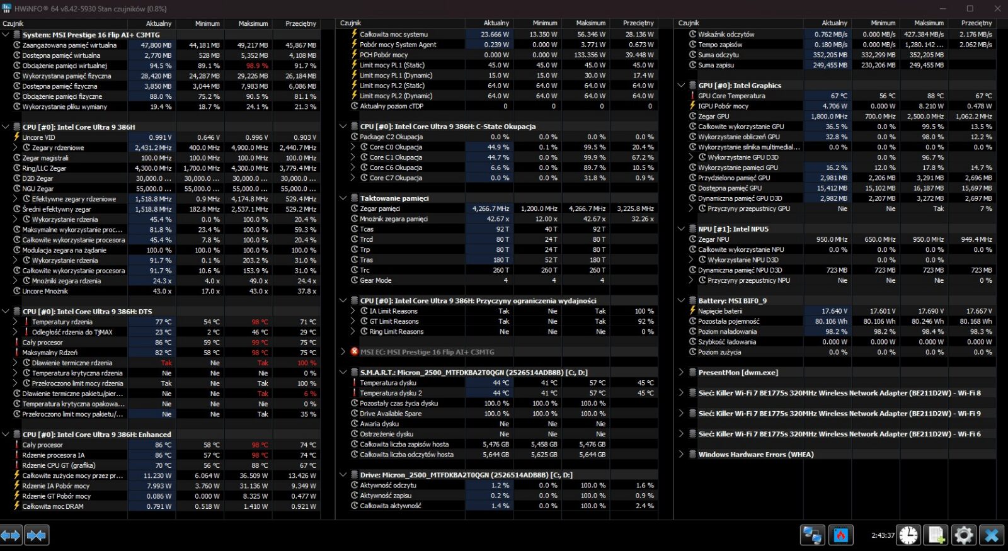Open the remote network monitoring icon

(x=813, y=535)
